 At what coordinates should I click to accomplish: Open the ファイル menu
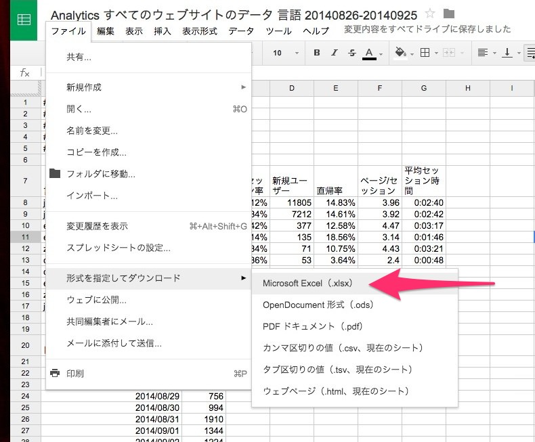coord(68,31)
